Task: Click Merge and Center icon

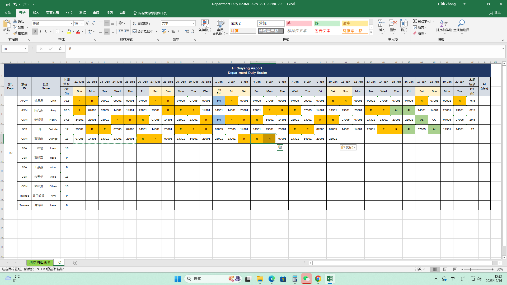Action: coord(135,31)
